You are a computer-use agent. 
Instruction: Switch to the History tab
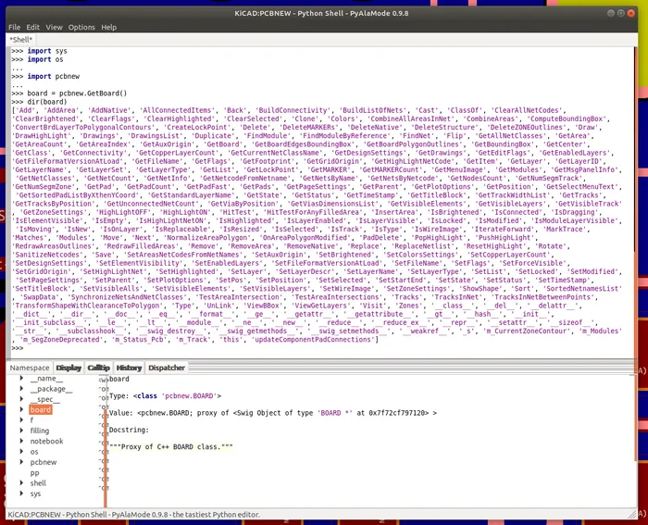point(129,368)
